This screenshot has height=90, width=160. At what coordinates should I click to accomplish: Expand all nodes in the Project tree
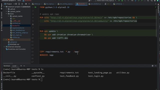[19, 4]
